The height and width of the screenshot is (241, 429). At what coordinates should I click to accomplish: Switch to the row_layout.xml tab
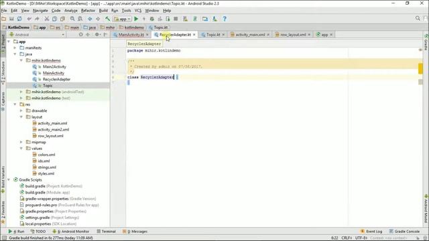click(x=293, y=35)
